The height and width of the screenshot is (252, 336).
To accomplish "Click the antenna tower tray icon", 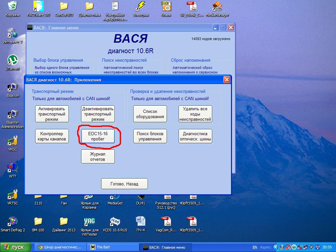I will point(317,247).
